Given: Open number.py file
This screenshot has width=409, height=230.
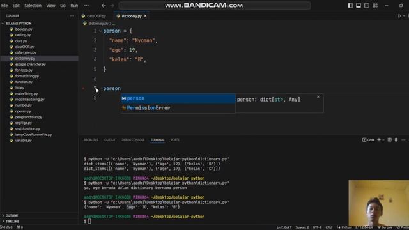Looking at the screenshot, I should [x=23, y=105].
